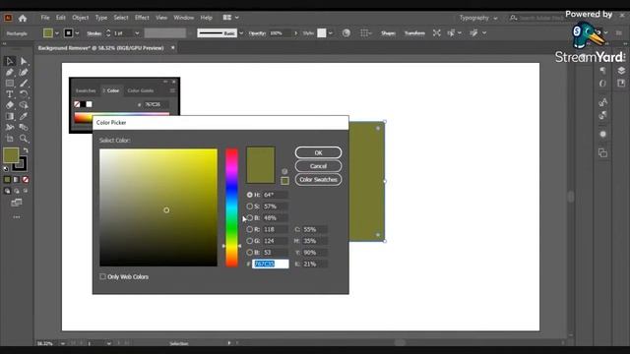Open Color Swatches in Color Picker
The image size is (630, 354).
tap(318, 179)
